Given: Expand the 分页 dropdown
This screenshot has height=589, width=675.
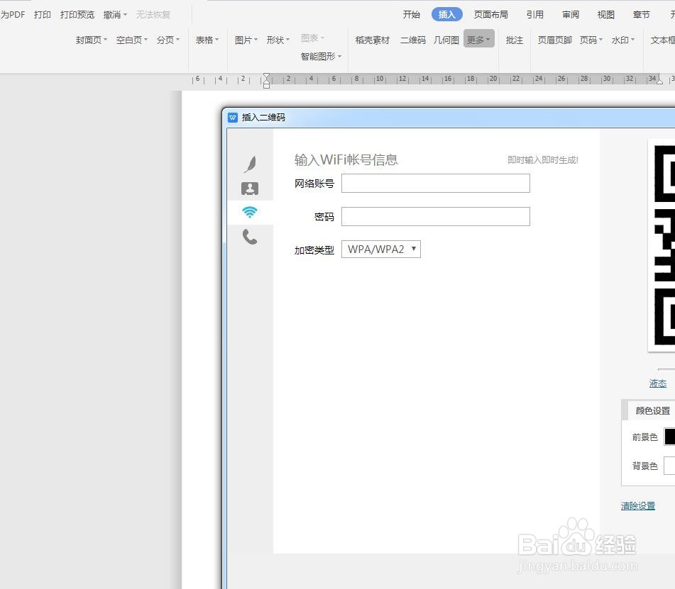Looking at the screenshot, I should (x=168, y=40).
